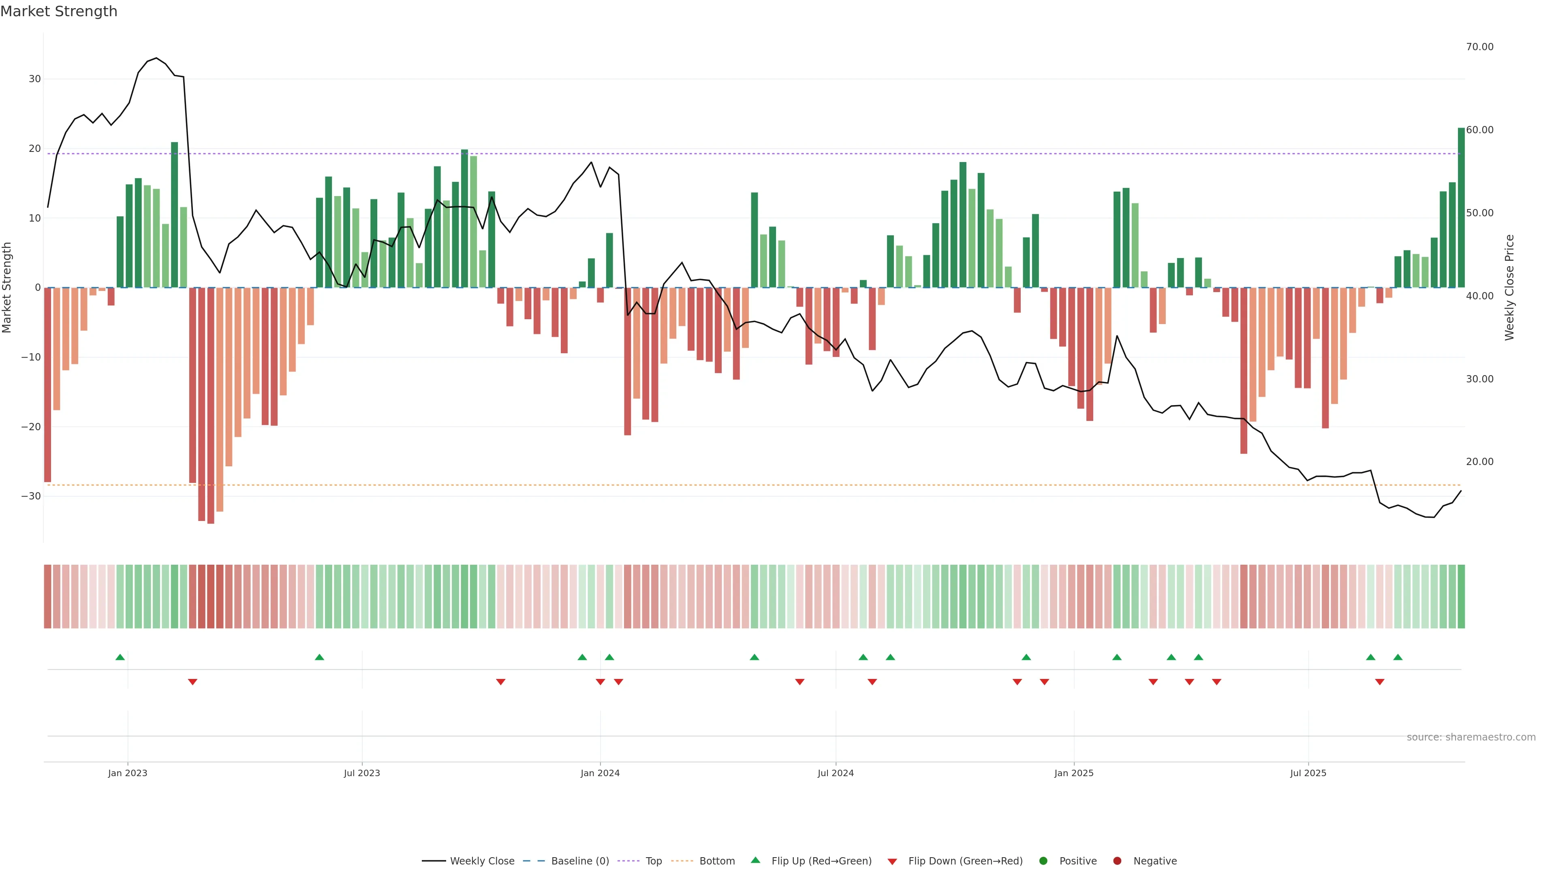The width and height of the screenshot is (1556, 875).
Task: Click the 'Jan 2023' x-axis label
Action: point(128,773)
